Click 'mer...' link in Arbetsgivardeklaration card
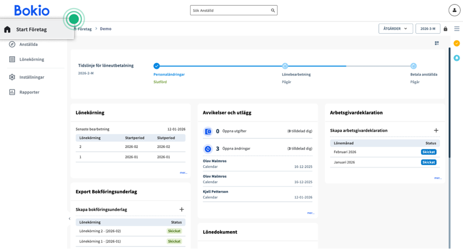Viewport: 463px width, 250px height. [x=437, y=178]
